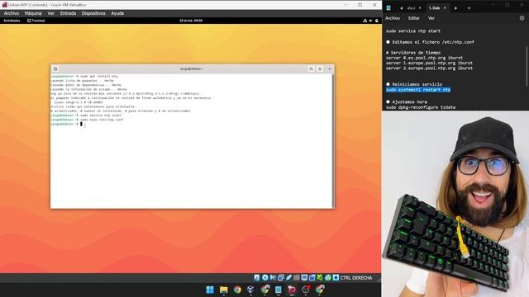Click the VirtualBox network adapters status icon
Viewport: 529px width, 297px height.
281,277
